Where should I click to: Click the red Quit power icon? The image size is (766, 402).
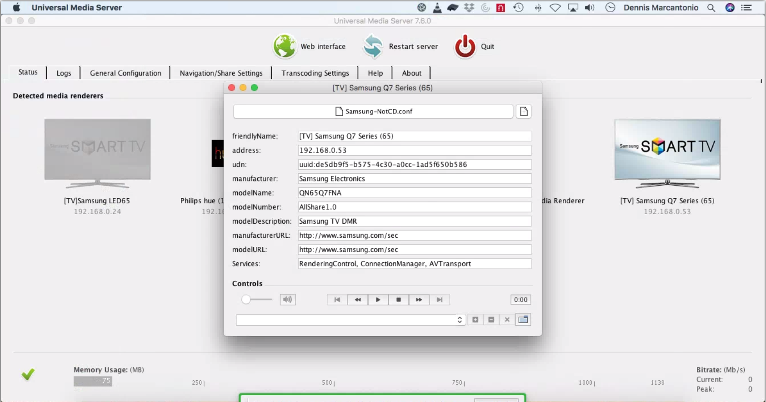click(x=465, y=46)
